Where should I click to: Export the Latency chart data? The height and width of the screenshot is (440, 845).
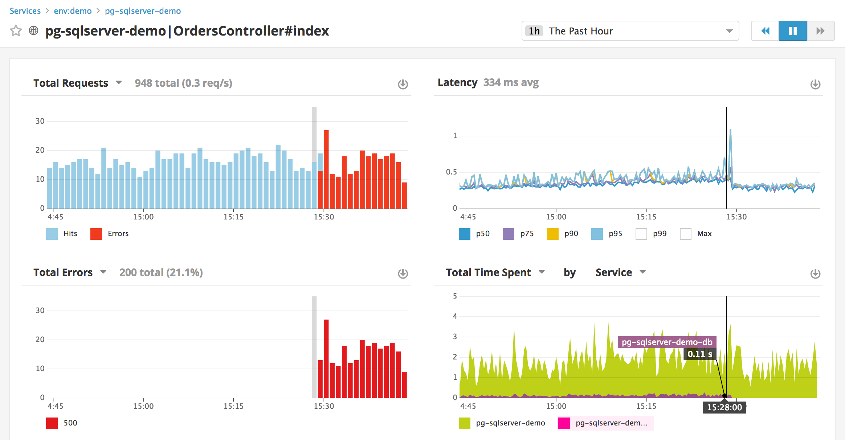pos(815,84)
